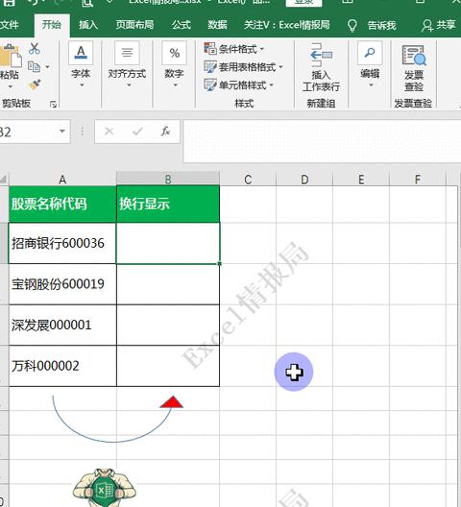Select the 换行显示 header cell

[168, 204]
